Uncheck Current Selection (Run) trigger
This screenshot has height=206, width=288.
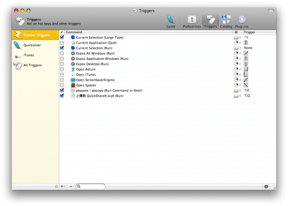tap(62, 48)
